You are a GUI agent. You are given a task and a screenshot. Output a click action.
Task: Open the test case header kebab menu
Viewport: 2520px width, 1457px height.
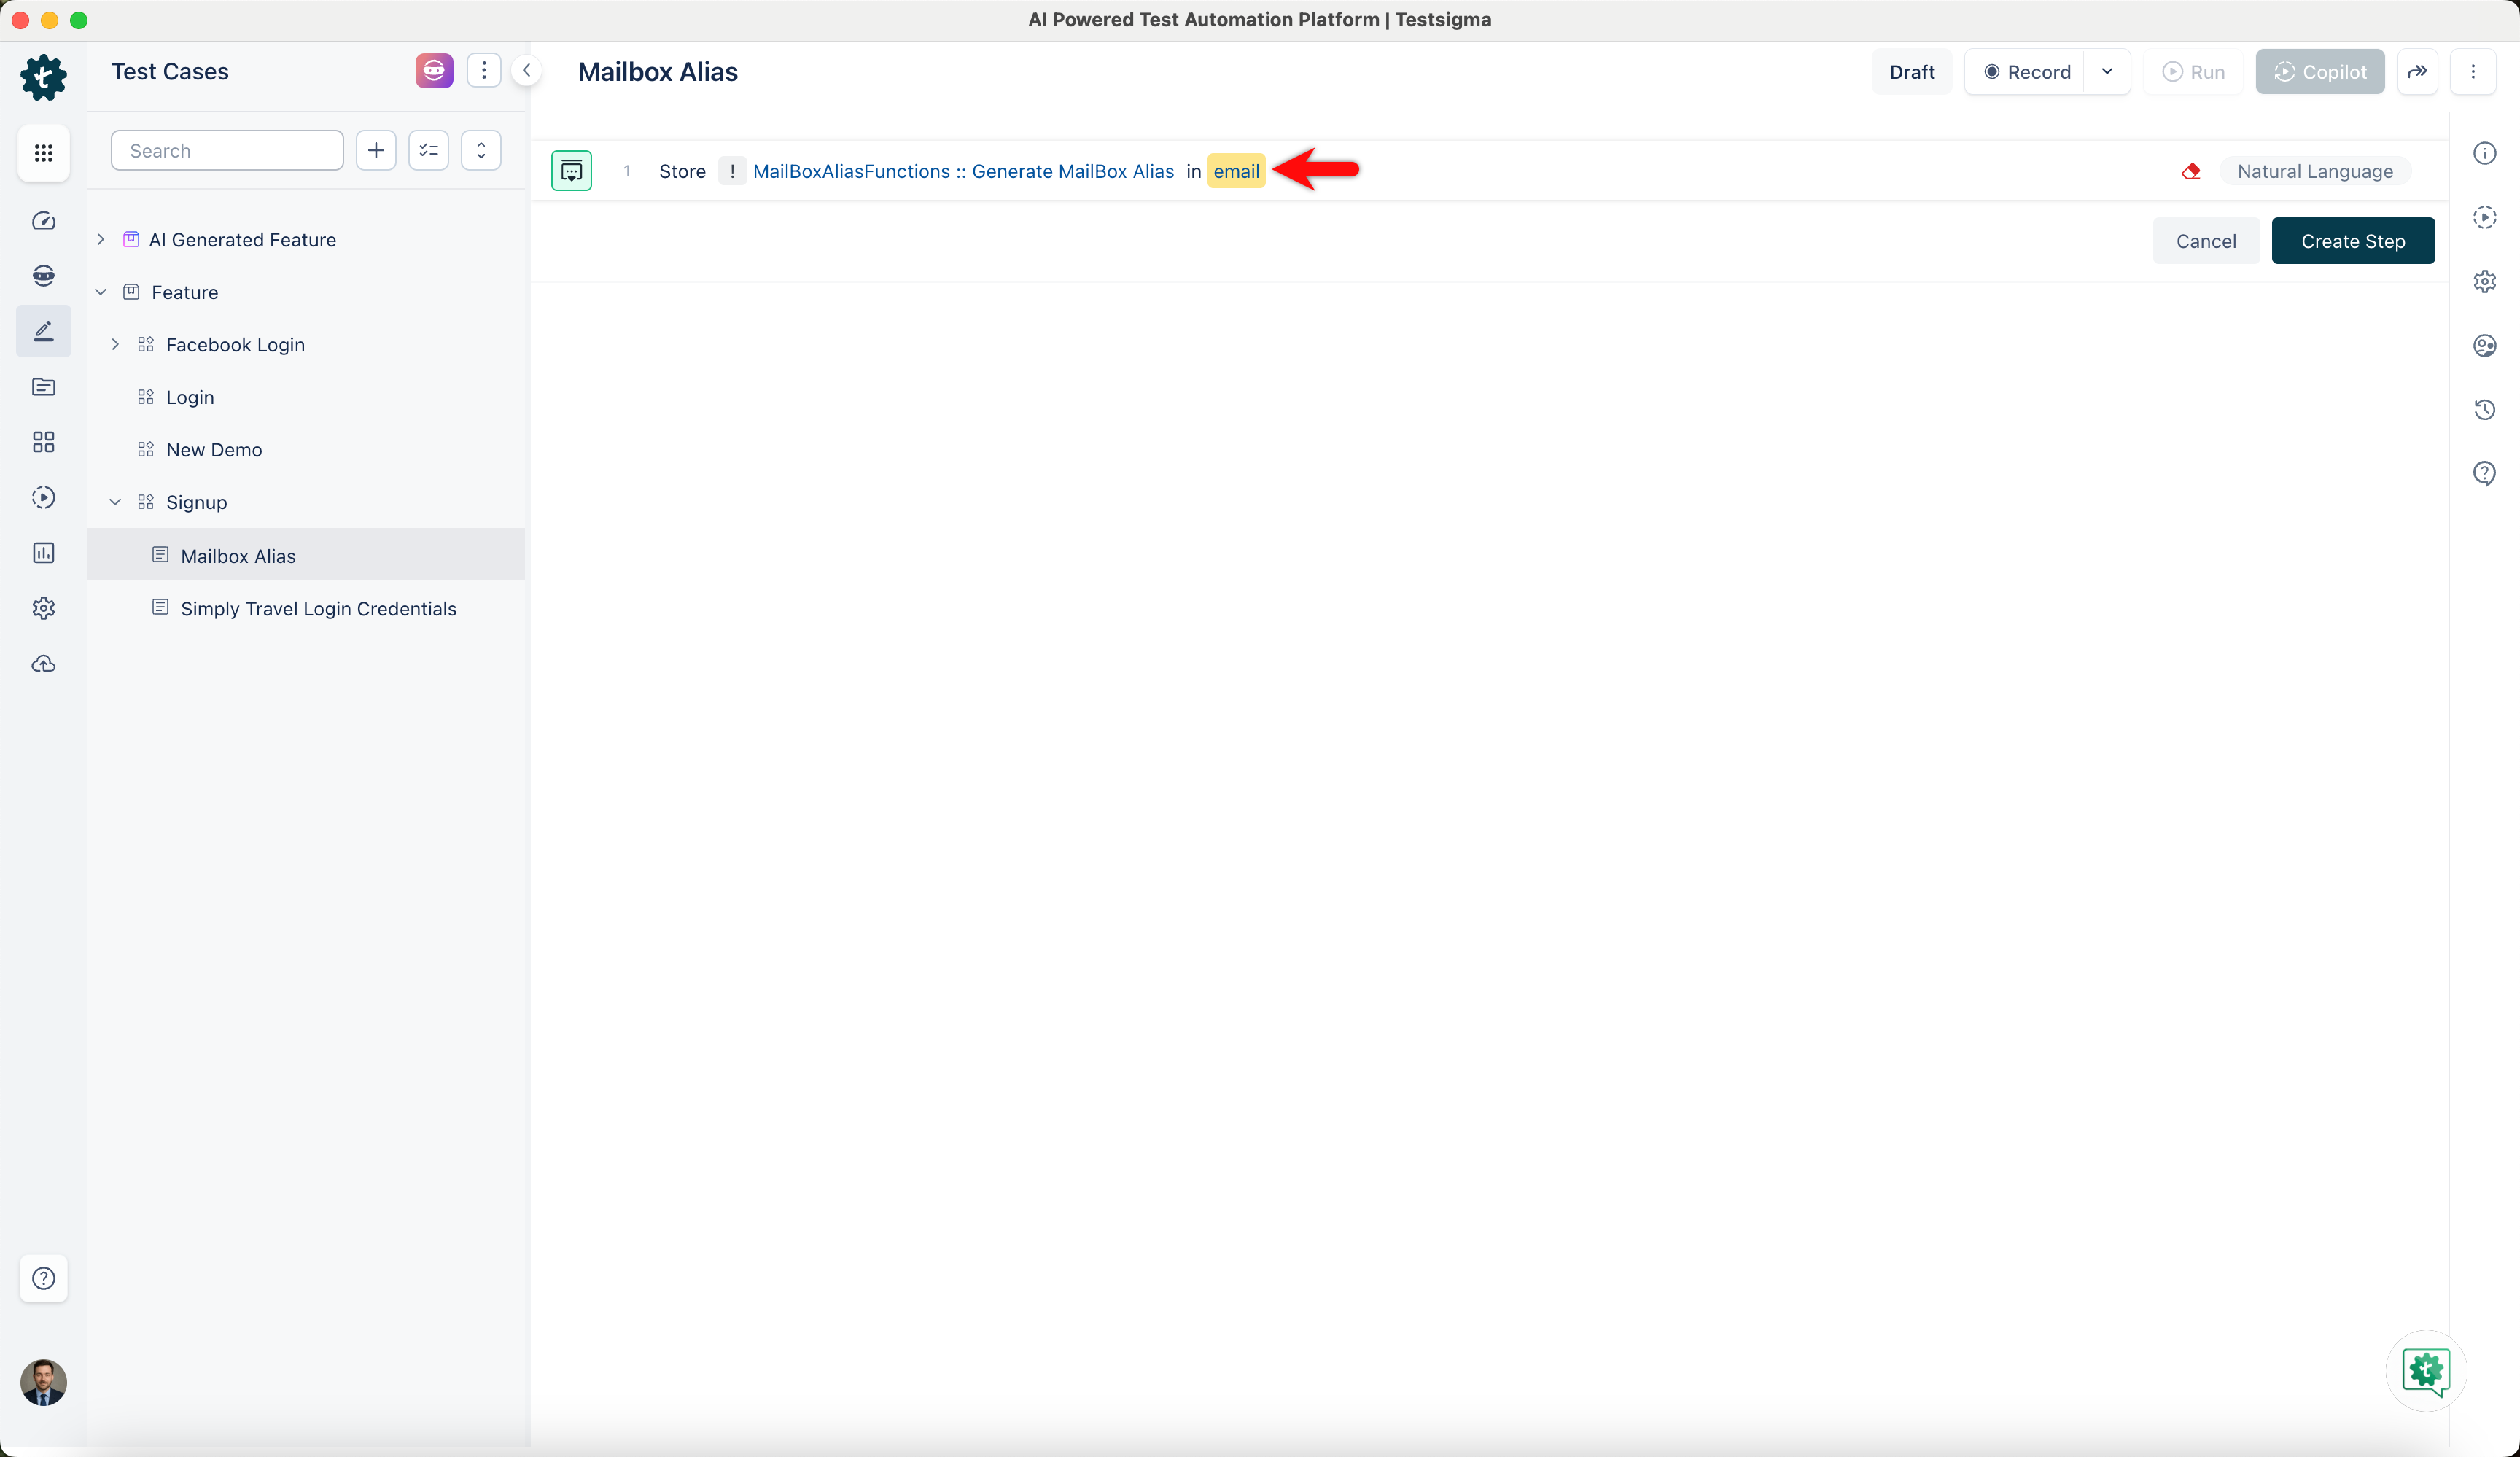click(2473, 72)
